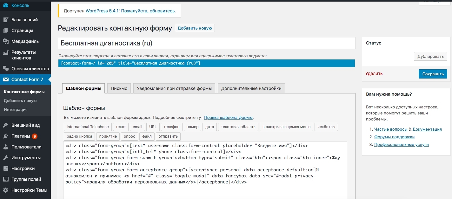Click the Результаты клиентов chart icon

tap(6, 52)
